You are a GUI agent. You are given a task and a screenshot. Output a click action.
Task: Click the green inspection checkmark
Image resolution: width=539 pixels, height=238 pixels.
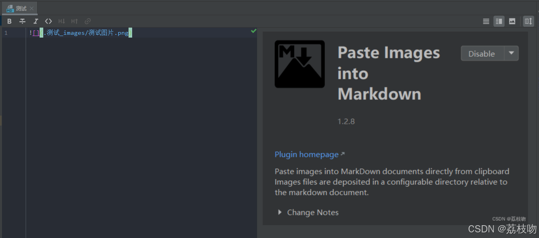(x=253, y=31)
